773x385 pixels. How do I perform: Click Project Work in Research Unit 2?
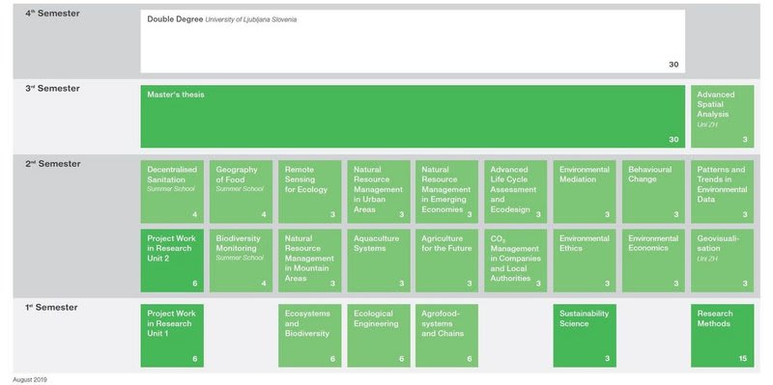[172, 261]
